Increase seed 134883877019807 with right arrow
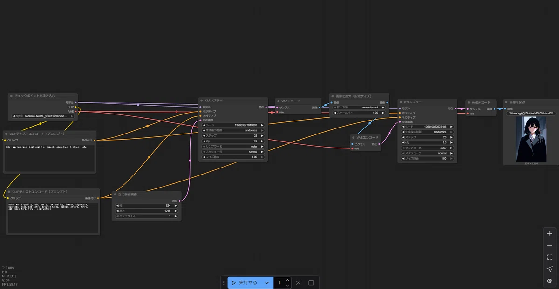559x289 pixels. (262, 125)
